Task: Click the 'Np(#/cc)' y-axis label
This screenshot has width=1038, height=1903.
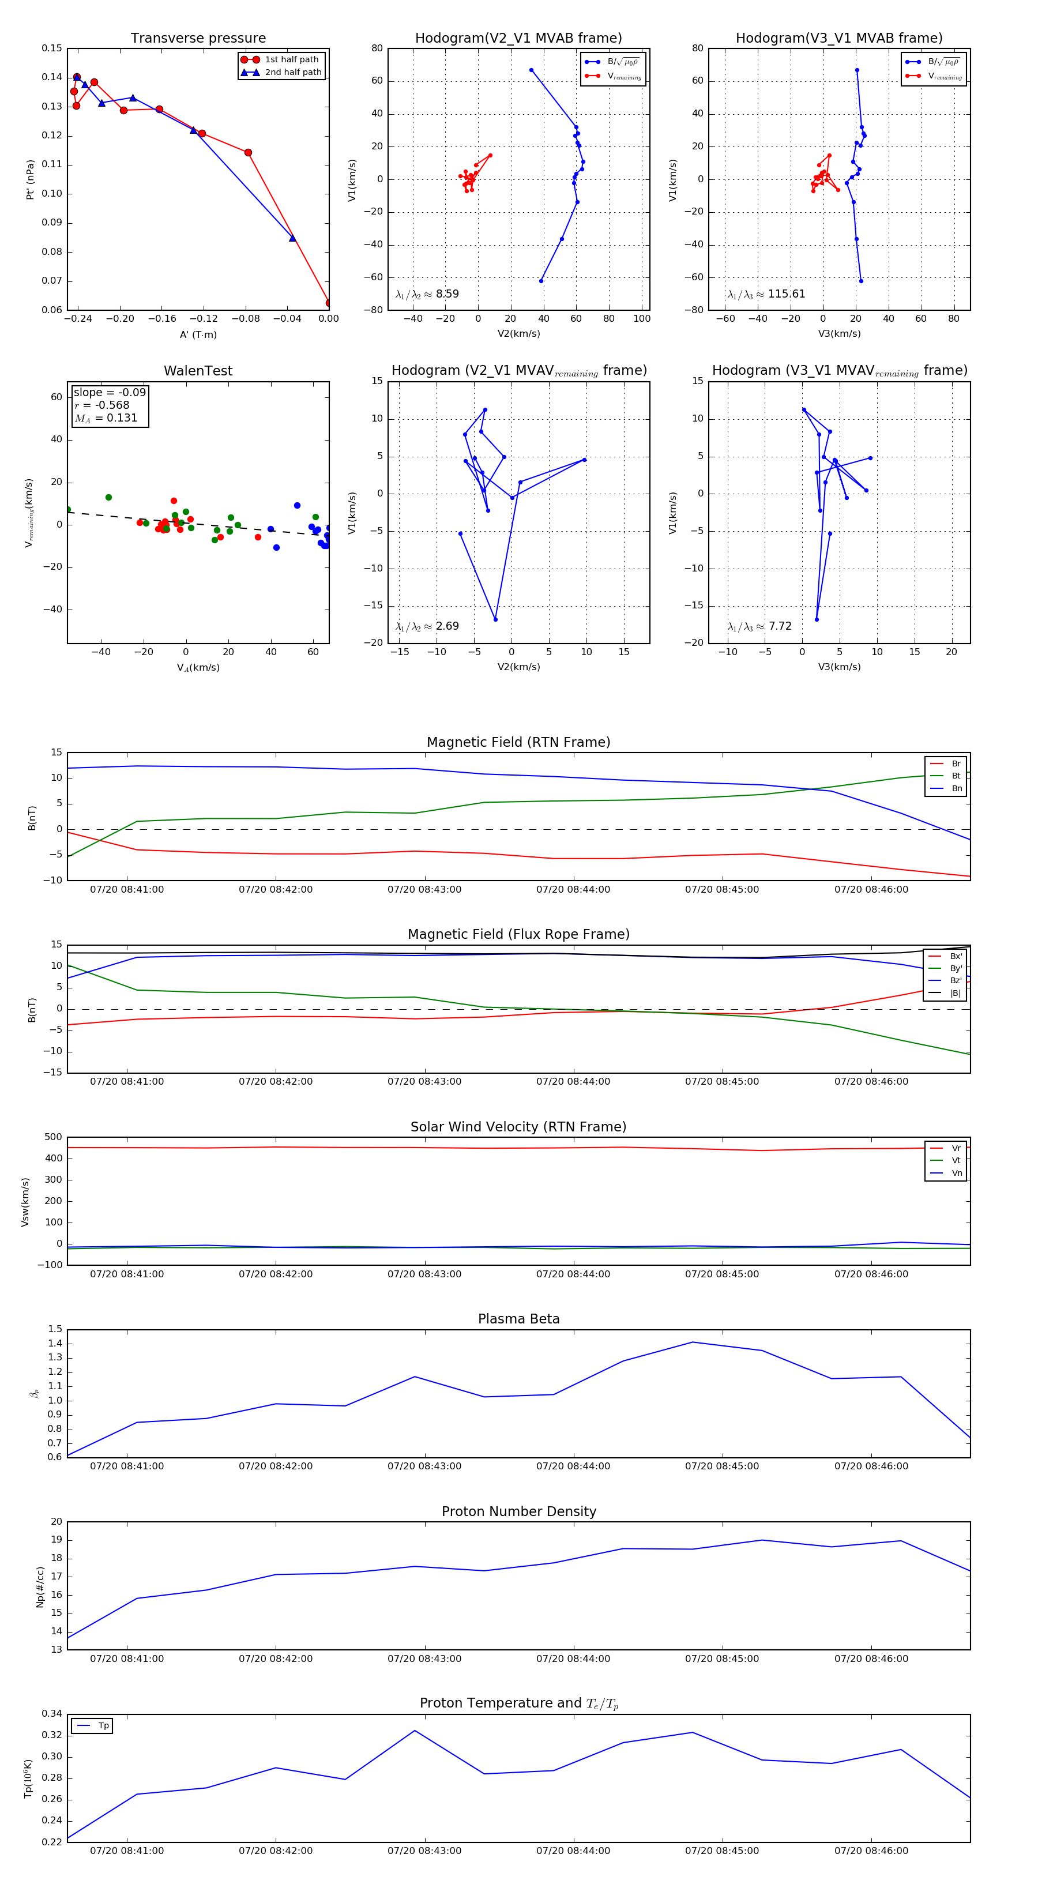Action: point(40,1587)
